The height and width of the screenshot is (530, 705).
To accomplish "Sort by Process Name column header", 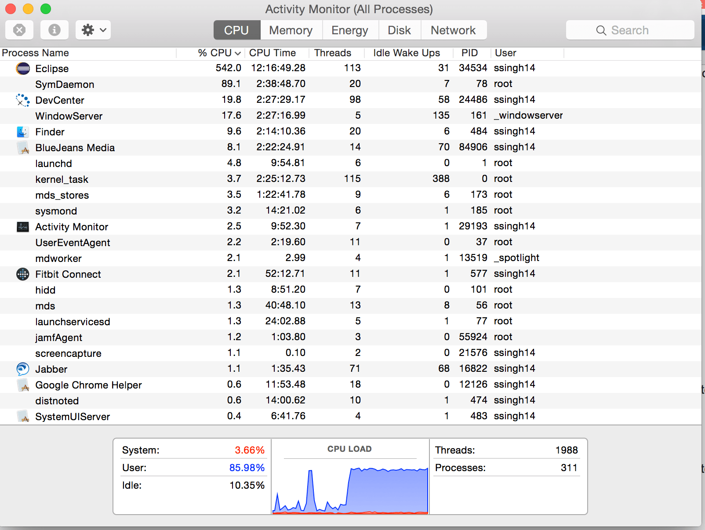I will coord(88,53).
